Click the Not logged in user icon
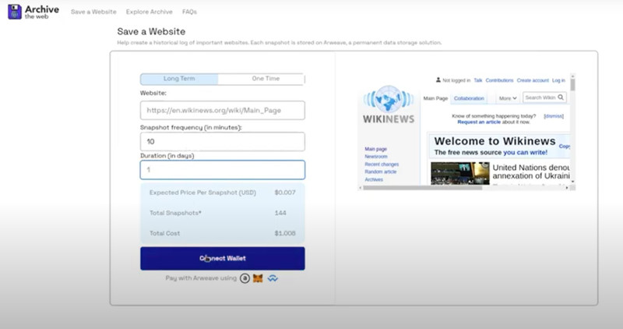The image size is (623, 329). (x=438, y=80)
